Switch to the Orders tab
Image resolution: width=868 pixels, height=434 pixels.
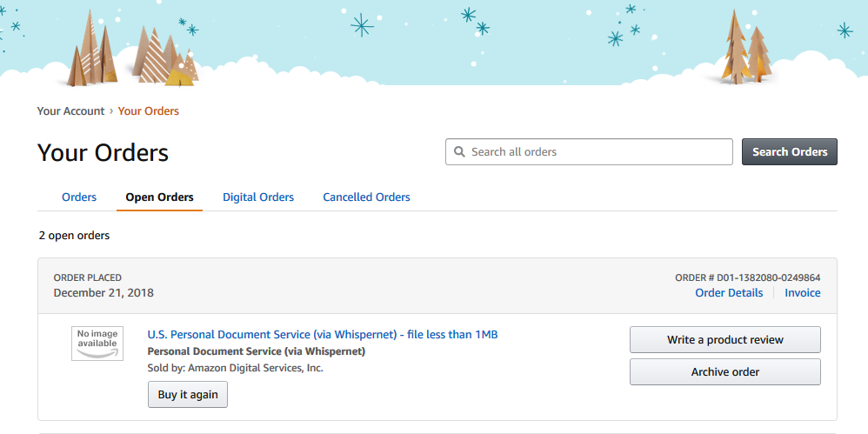click(x=79, y=197)
